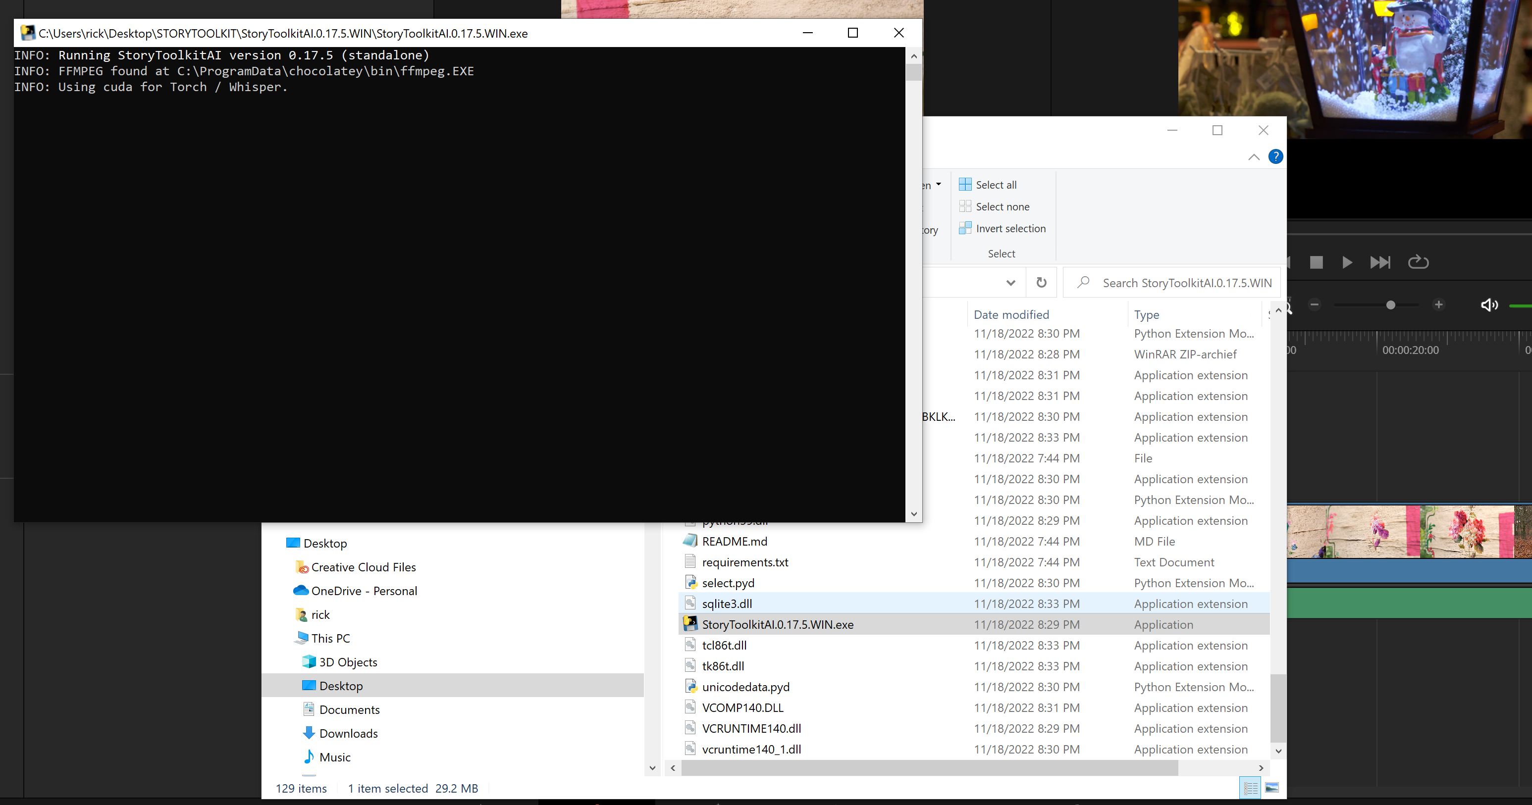This screenshot has width=1532, height=805.
Task: Select the blue track clip in timeline
Action: coord(1410,571)
